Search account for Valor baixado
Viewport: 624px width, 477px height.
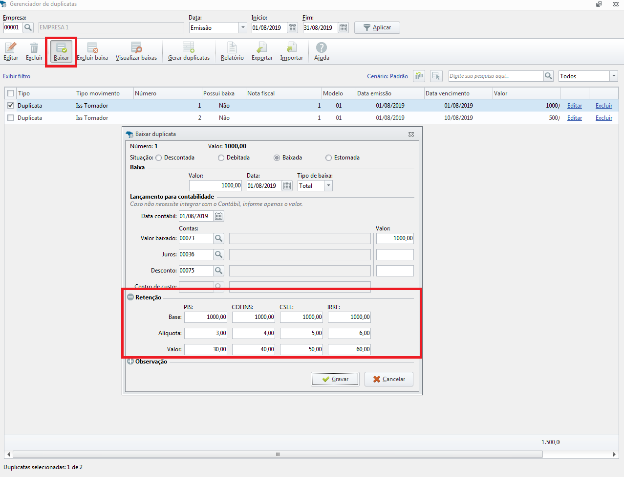pyautogui.click(x=219, y=238)
